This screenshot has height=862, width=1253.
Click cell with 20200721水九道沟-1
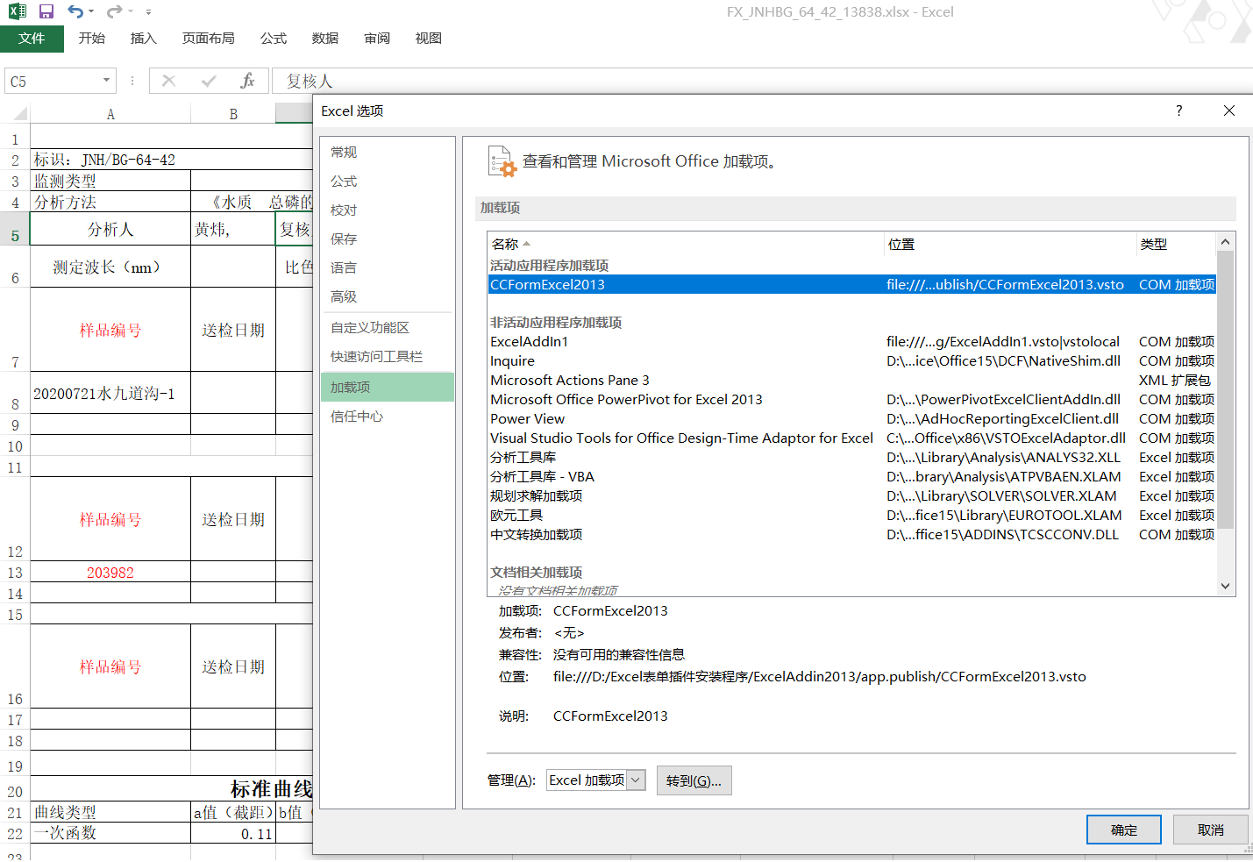click(110, 393)
